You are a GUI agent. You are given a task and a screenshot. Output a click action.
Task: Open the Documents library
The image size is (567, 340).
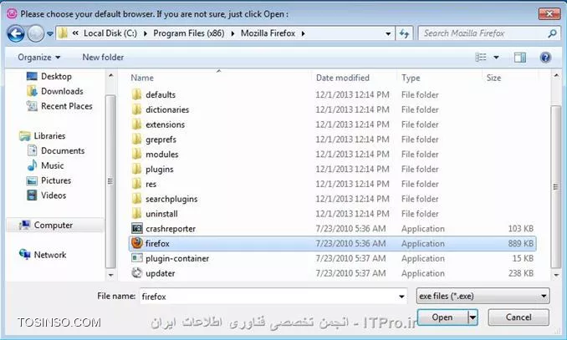(x=56, y=150)
